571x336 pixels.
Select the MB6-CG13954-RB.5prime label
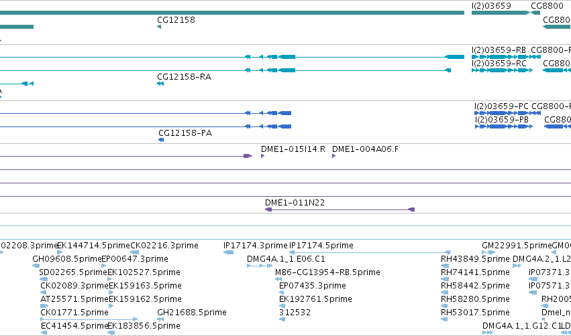click(327, 272)
